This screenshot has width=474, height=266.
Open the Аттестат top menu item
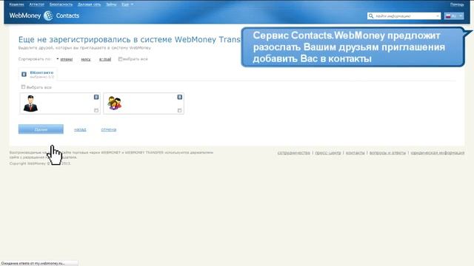tap(36, 4)
